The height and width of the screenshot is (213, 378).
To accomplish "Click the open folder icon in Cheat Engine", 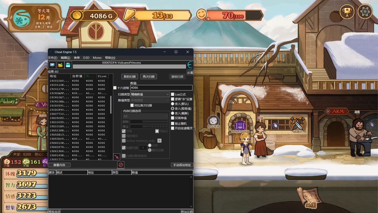I will [x=60, y=65].
